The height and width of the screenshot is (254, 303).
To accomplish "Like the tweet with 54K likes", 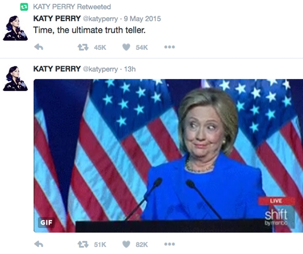I will point(127,47).
